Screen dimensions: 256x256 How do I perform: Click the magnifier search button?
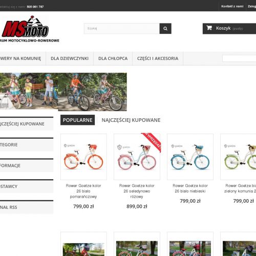click(x=165, y=29)
